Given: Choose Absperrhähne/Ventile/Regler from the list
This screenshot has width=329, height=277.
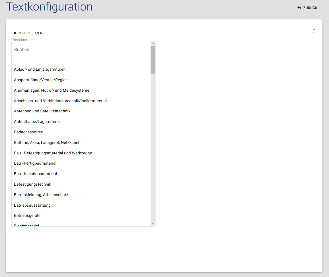Looking at the screenshot, I should click(x=40, y=80).
